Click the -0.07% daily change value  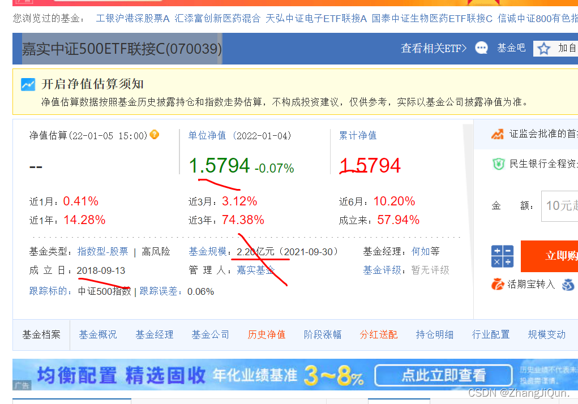click(274, 168)
